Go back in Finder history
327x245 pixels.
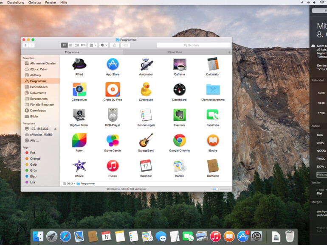point(25,45)
